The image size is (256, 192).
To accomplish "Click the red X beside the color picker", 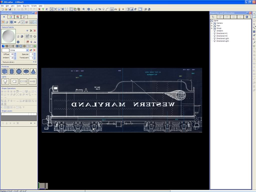I will click(x=35, y=50).
